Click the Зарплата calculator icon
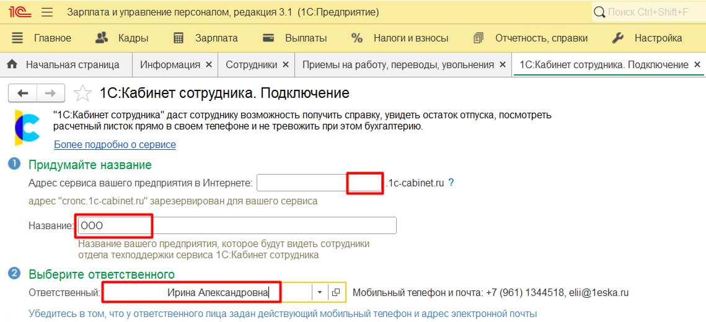This screenshot has width=706, height=322. click(x=179, y=38)
